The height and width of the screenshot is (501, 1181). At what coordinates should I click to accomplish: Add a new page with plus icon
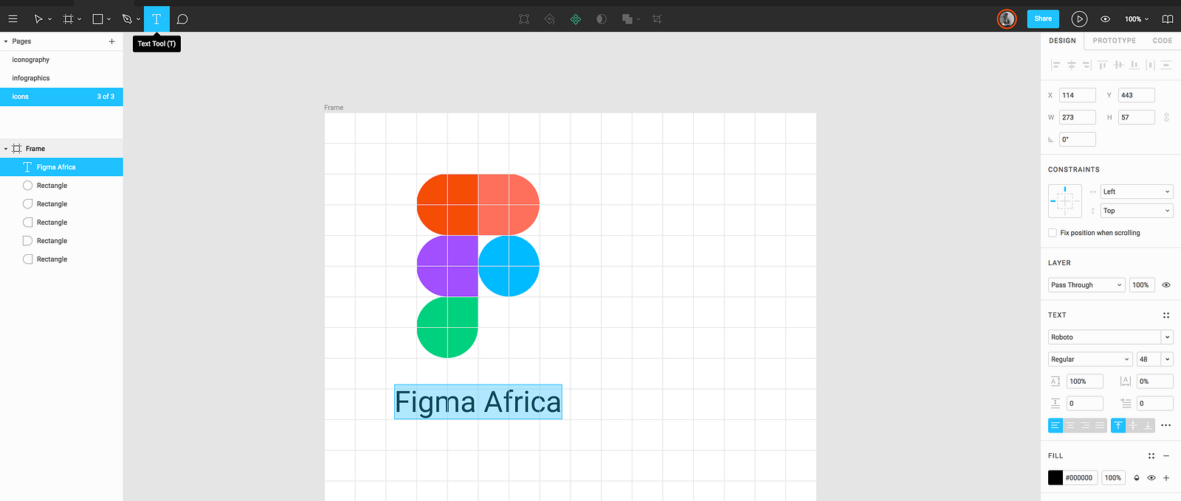coord(112,41)
